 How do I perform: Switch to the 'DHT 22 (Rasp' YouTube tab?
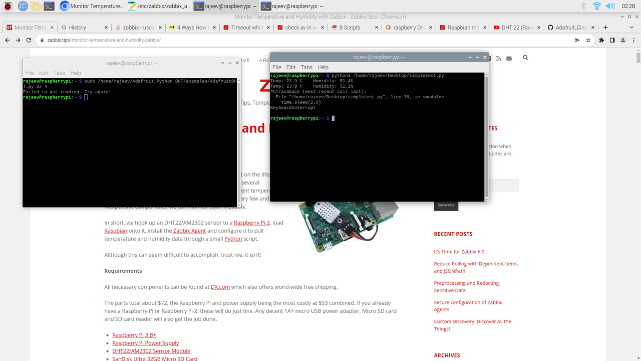516,28
